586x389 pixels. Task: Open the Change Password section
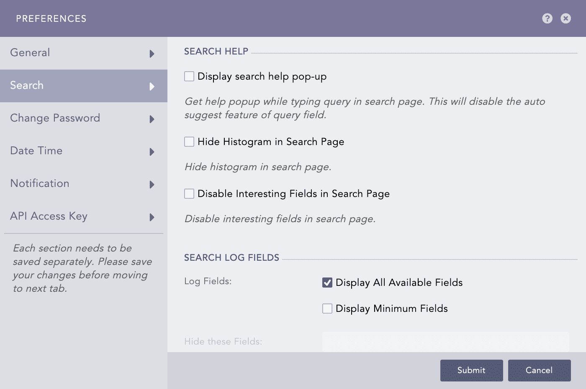point(55,119)
